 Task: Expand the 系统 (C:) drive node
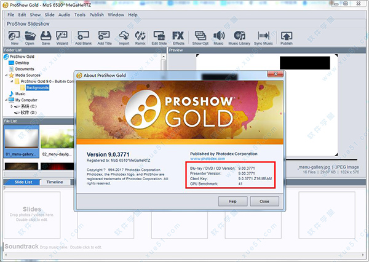[12, 106]
